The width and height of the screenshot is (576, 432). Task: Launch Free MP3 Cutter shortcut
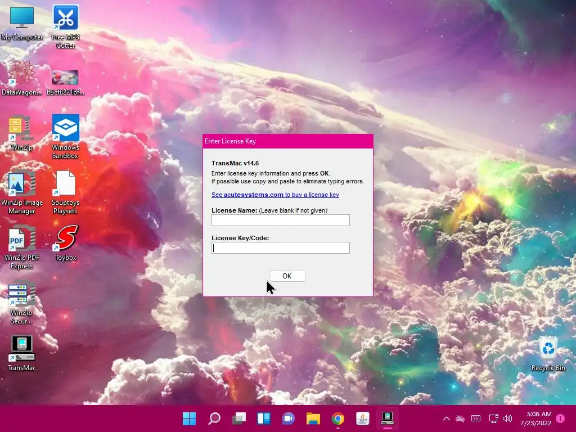tap(65, 27)
